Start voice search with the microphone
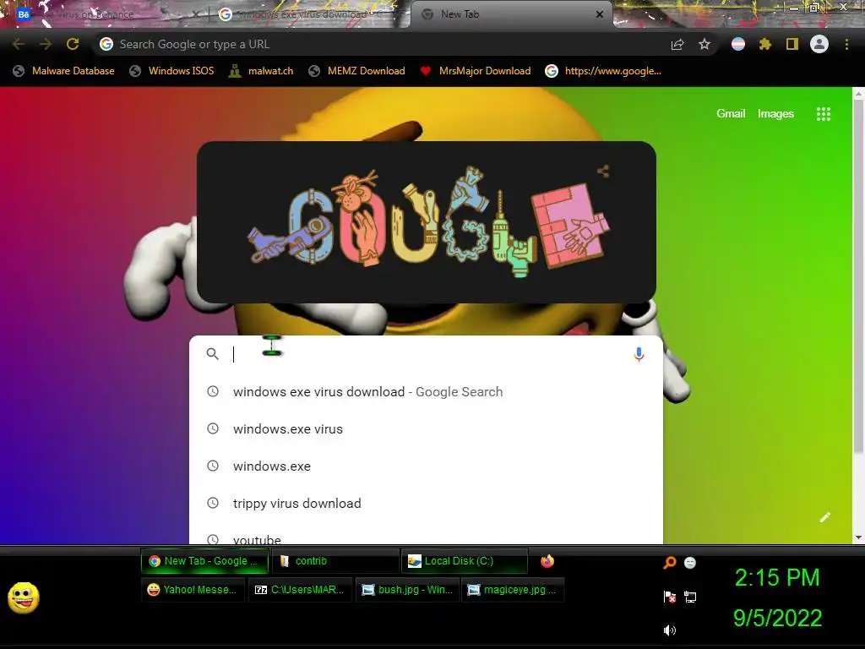865x649 pixels. coord(639,354)
